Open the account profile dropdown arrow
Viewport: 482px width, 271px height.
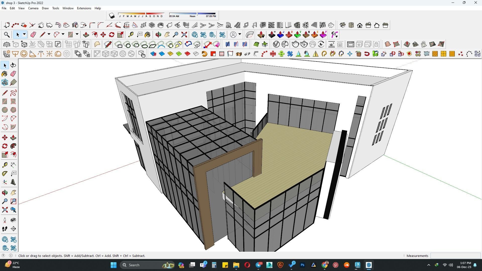(240, 35)
